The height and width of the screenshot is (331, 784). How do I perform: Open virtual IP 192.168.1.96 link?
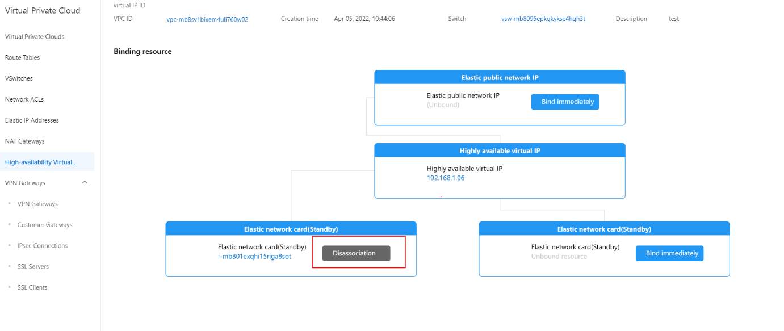pyautogui.click(x=446, y=178)
